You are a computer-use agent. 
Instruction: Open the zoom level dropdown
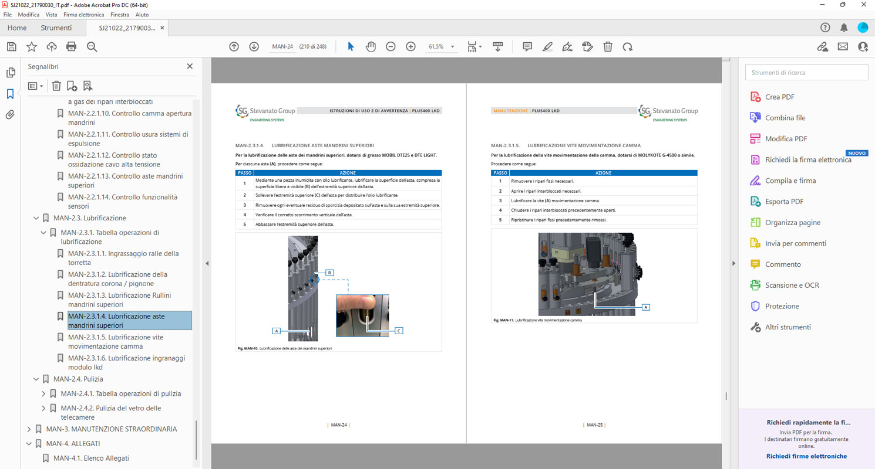pos(452,47)
